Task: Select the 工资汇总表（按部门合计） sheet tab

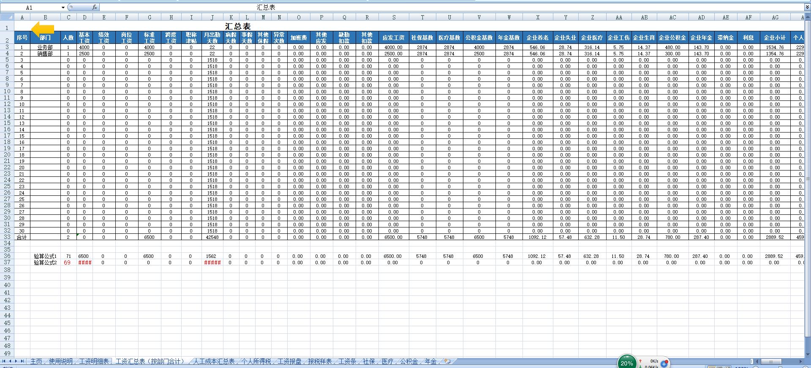Action: (x=150, y=361)
